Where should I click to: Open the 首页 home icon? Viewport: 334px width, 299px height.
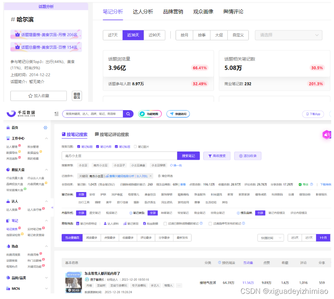[x=8, y=127]
